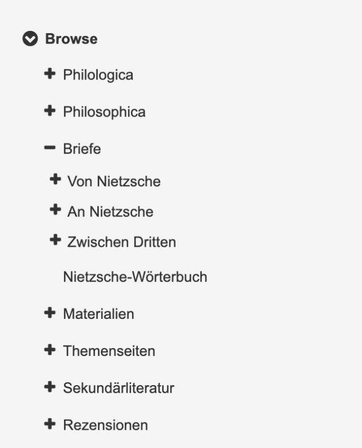Click the Browse heading text
Viewport: 362px width, 448px height.
(71, 39)
